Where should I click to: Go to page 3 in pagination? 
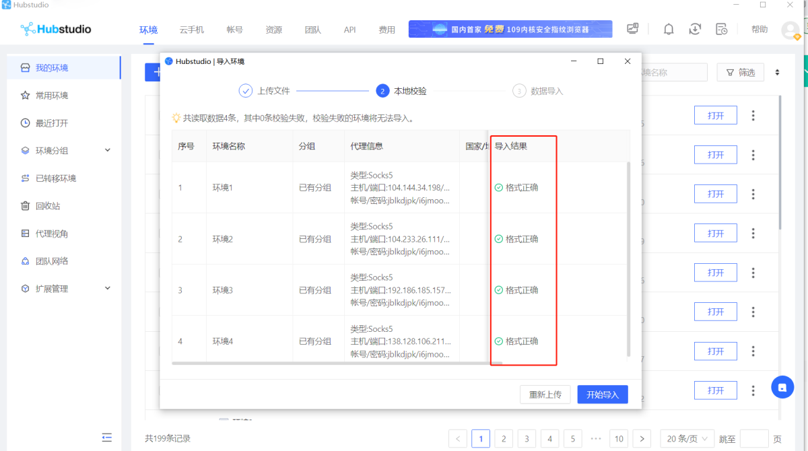click(x=527, y=439)
